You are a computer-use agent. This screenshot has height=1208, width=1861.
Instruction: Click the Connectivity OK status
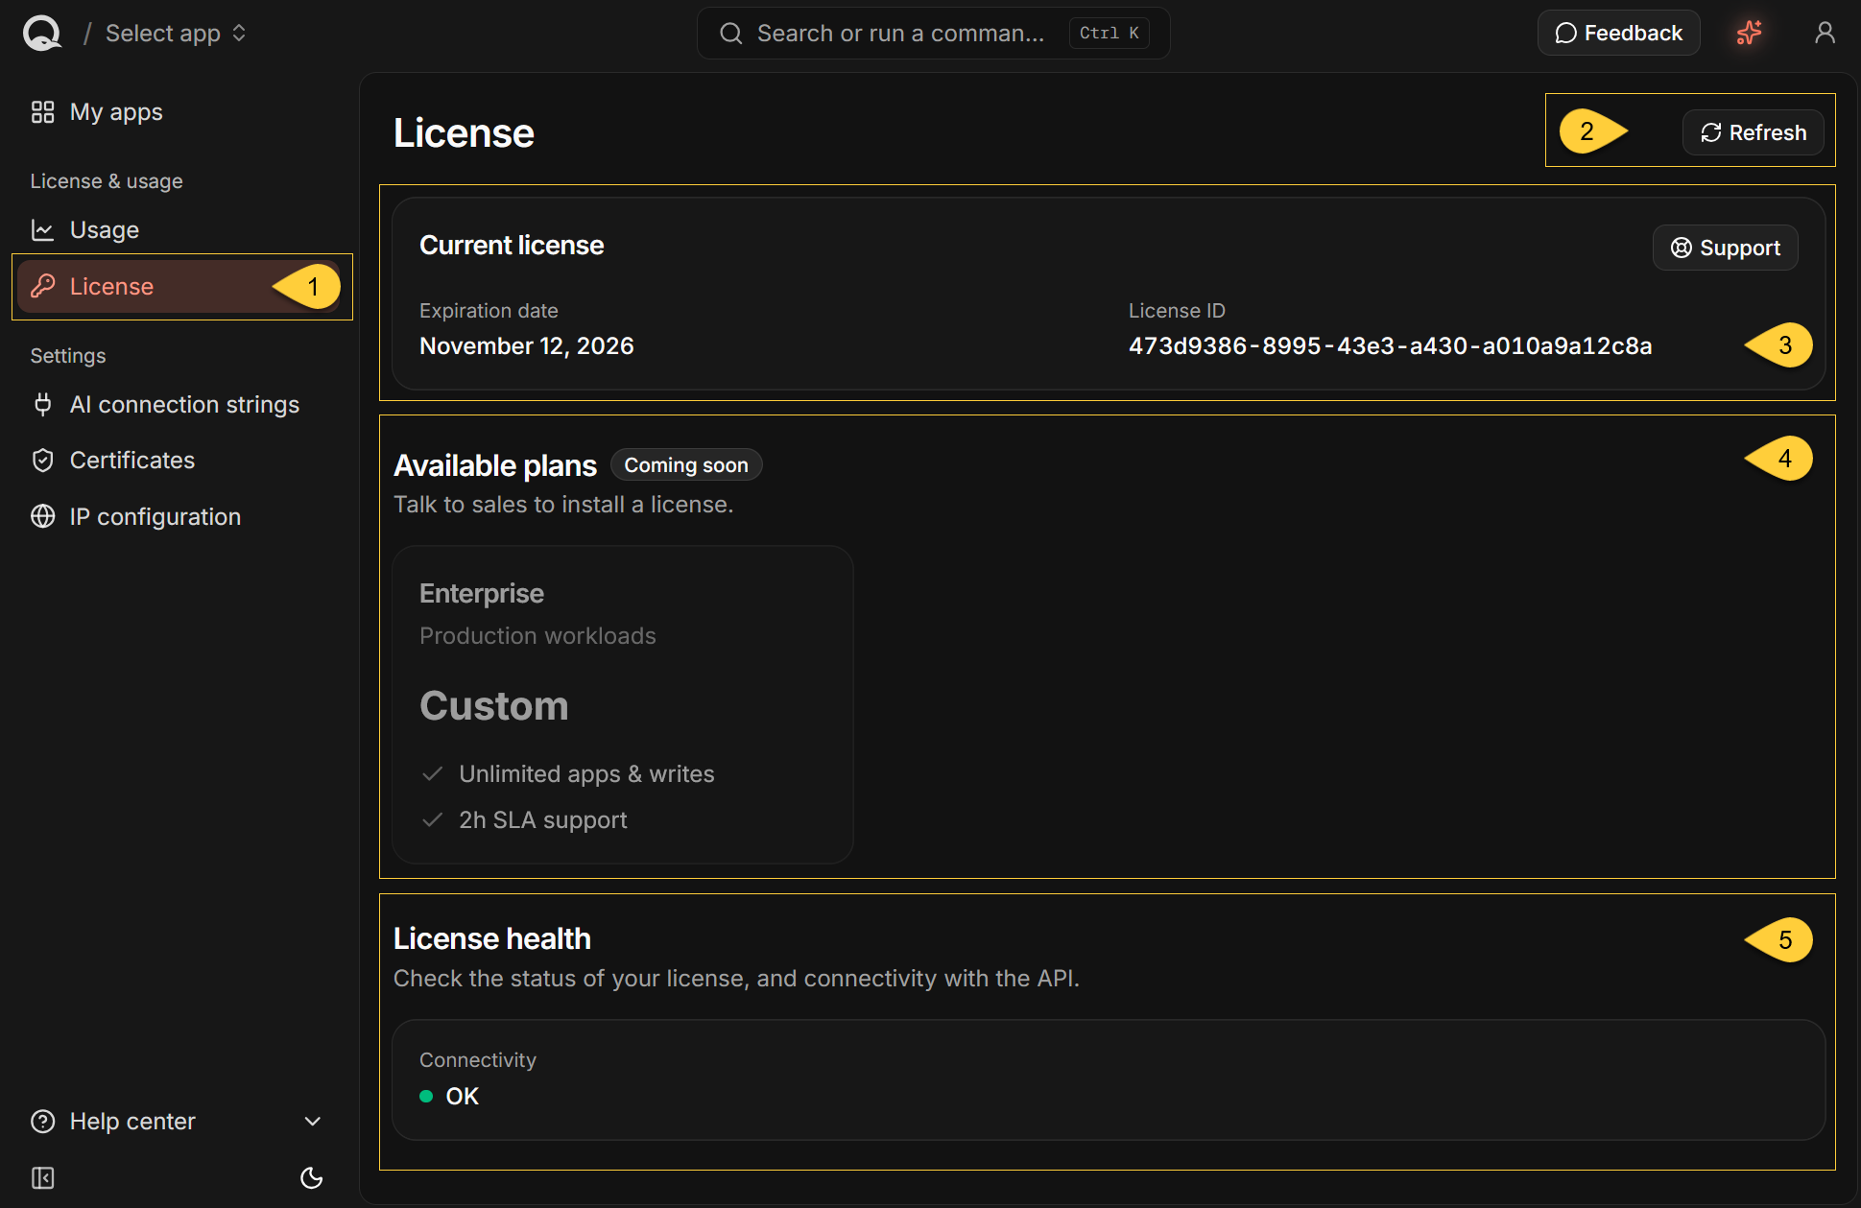coord(449,1097)
